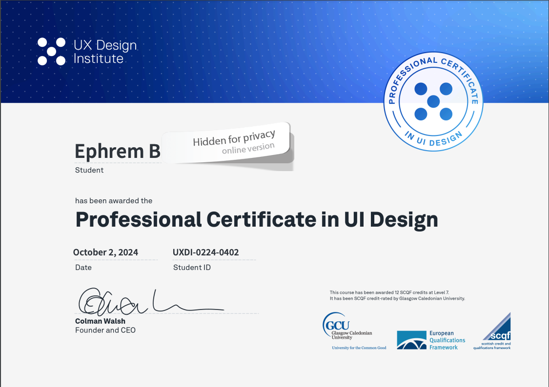Select the student ID UXDI-0224-0402

click(x=205, y=252)
